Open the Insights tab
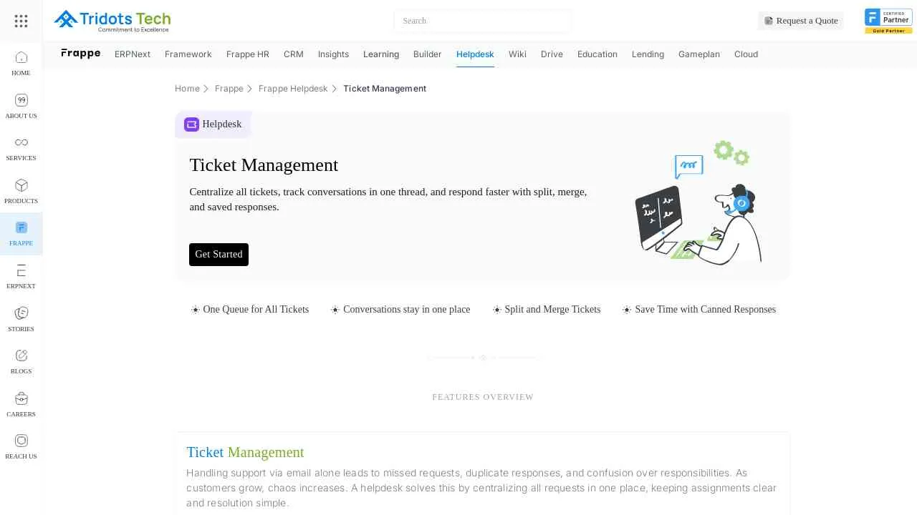The width and height of the screenshot is (917, 515). point(333,54)
